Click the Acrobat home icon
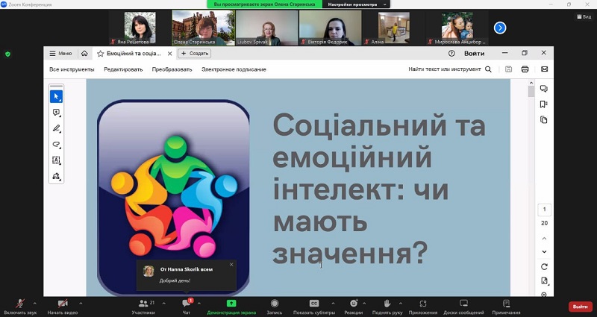 pyautogui.click(x=84, y=54)
